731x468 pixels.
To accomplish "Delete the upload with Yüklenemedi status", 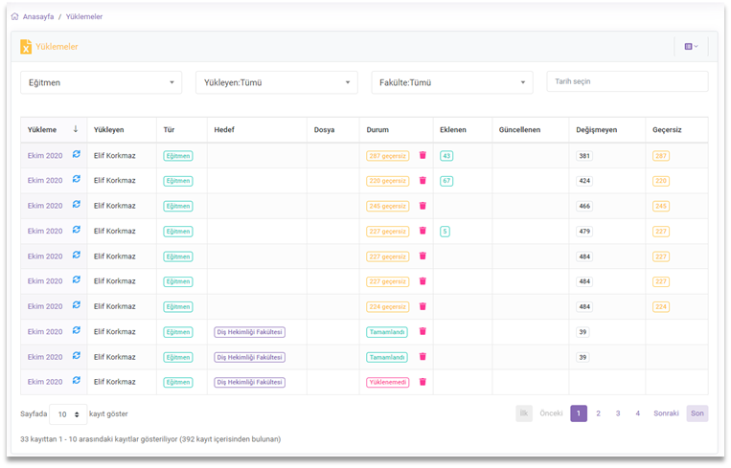I will [x=423, y=382].
